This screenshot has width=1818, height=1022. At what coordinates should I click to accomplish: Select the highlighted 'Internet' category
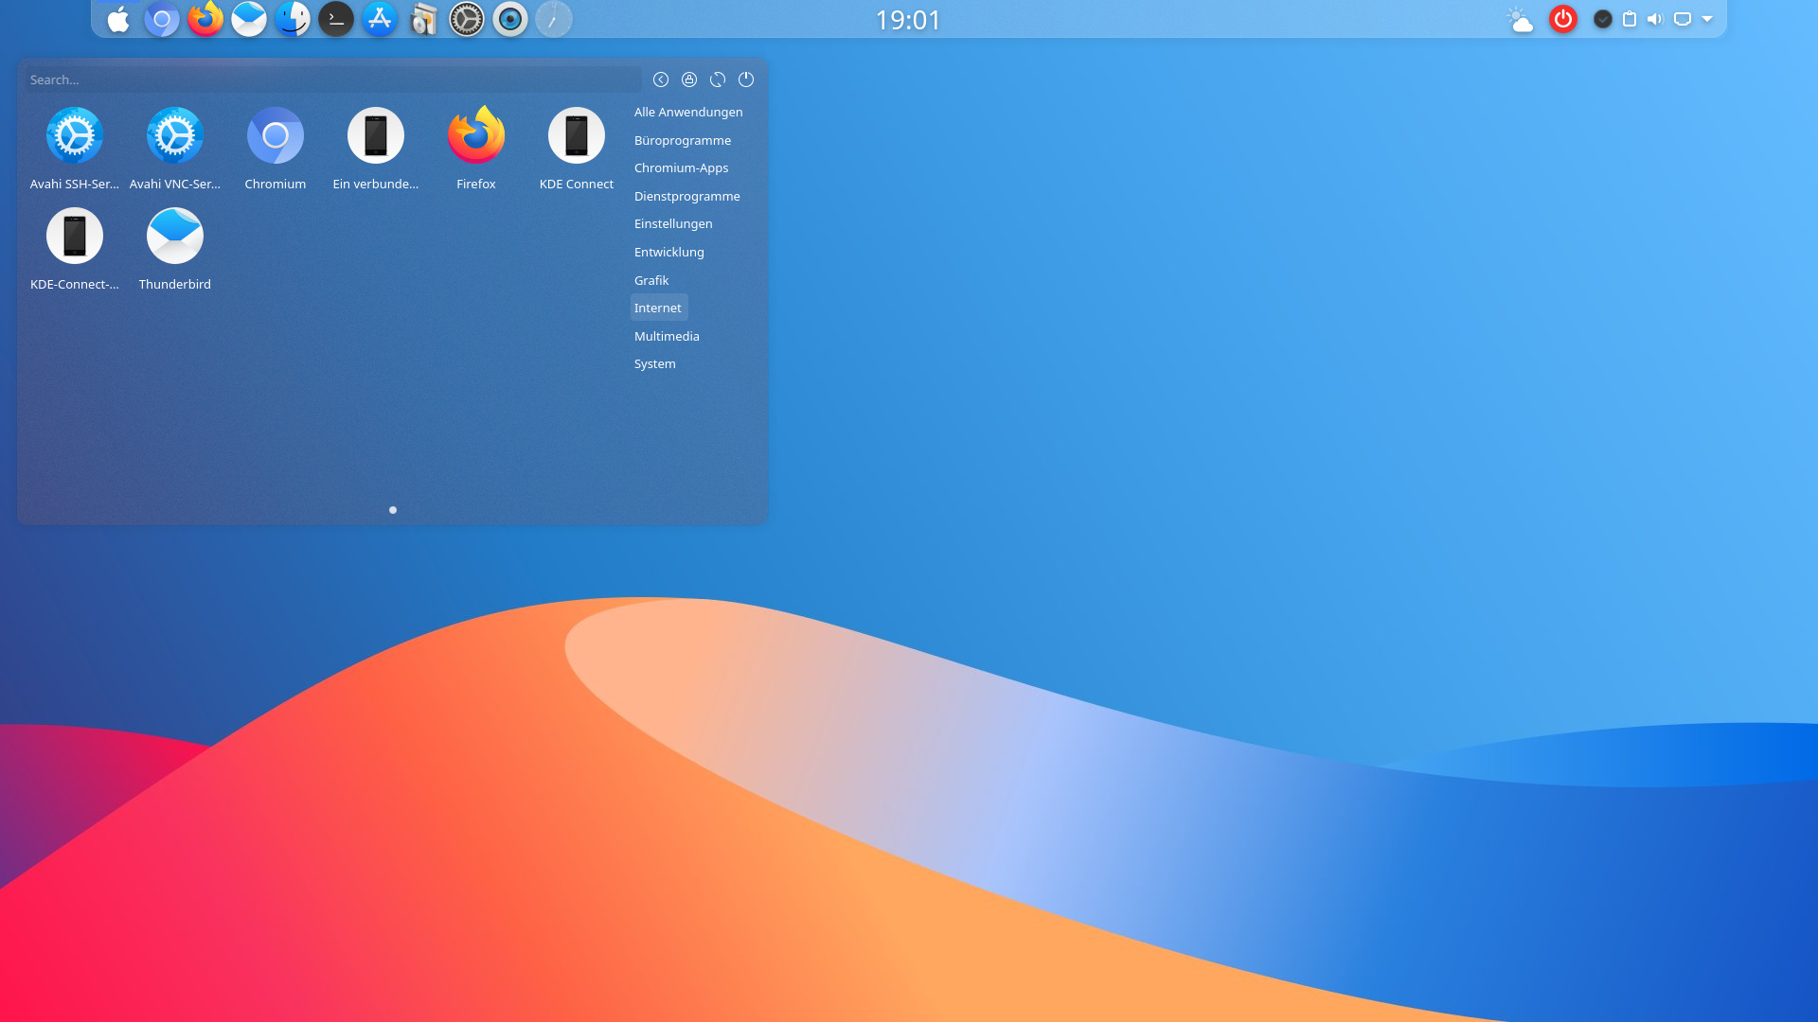(x=658, y=308)
